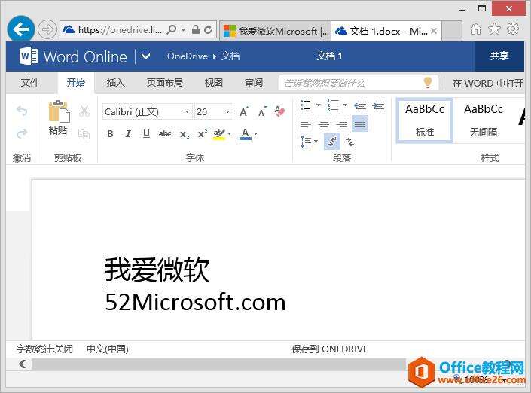Switch to the 插入 ribbon tab
The height and width of the screenshot is (393, 531).
click(x=116, y=83)
